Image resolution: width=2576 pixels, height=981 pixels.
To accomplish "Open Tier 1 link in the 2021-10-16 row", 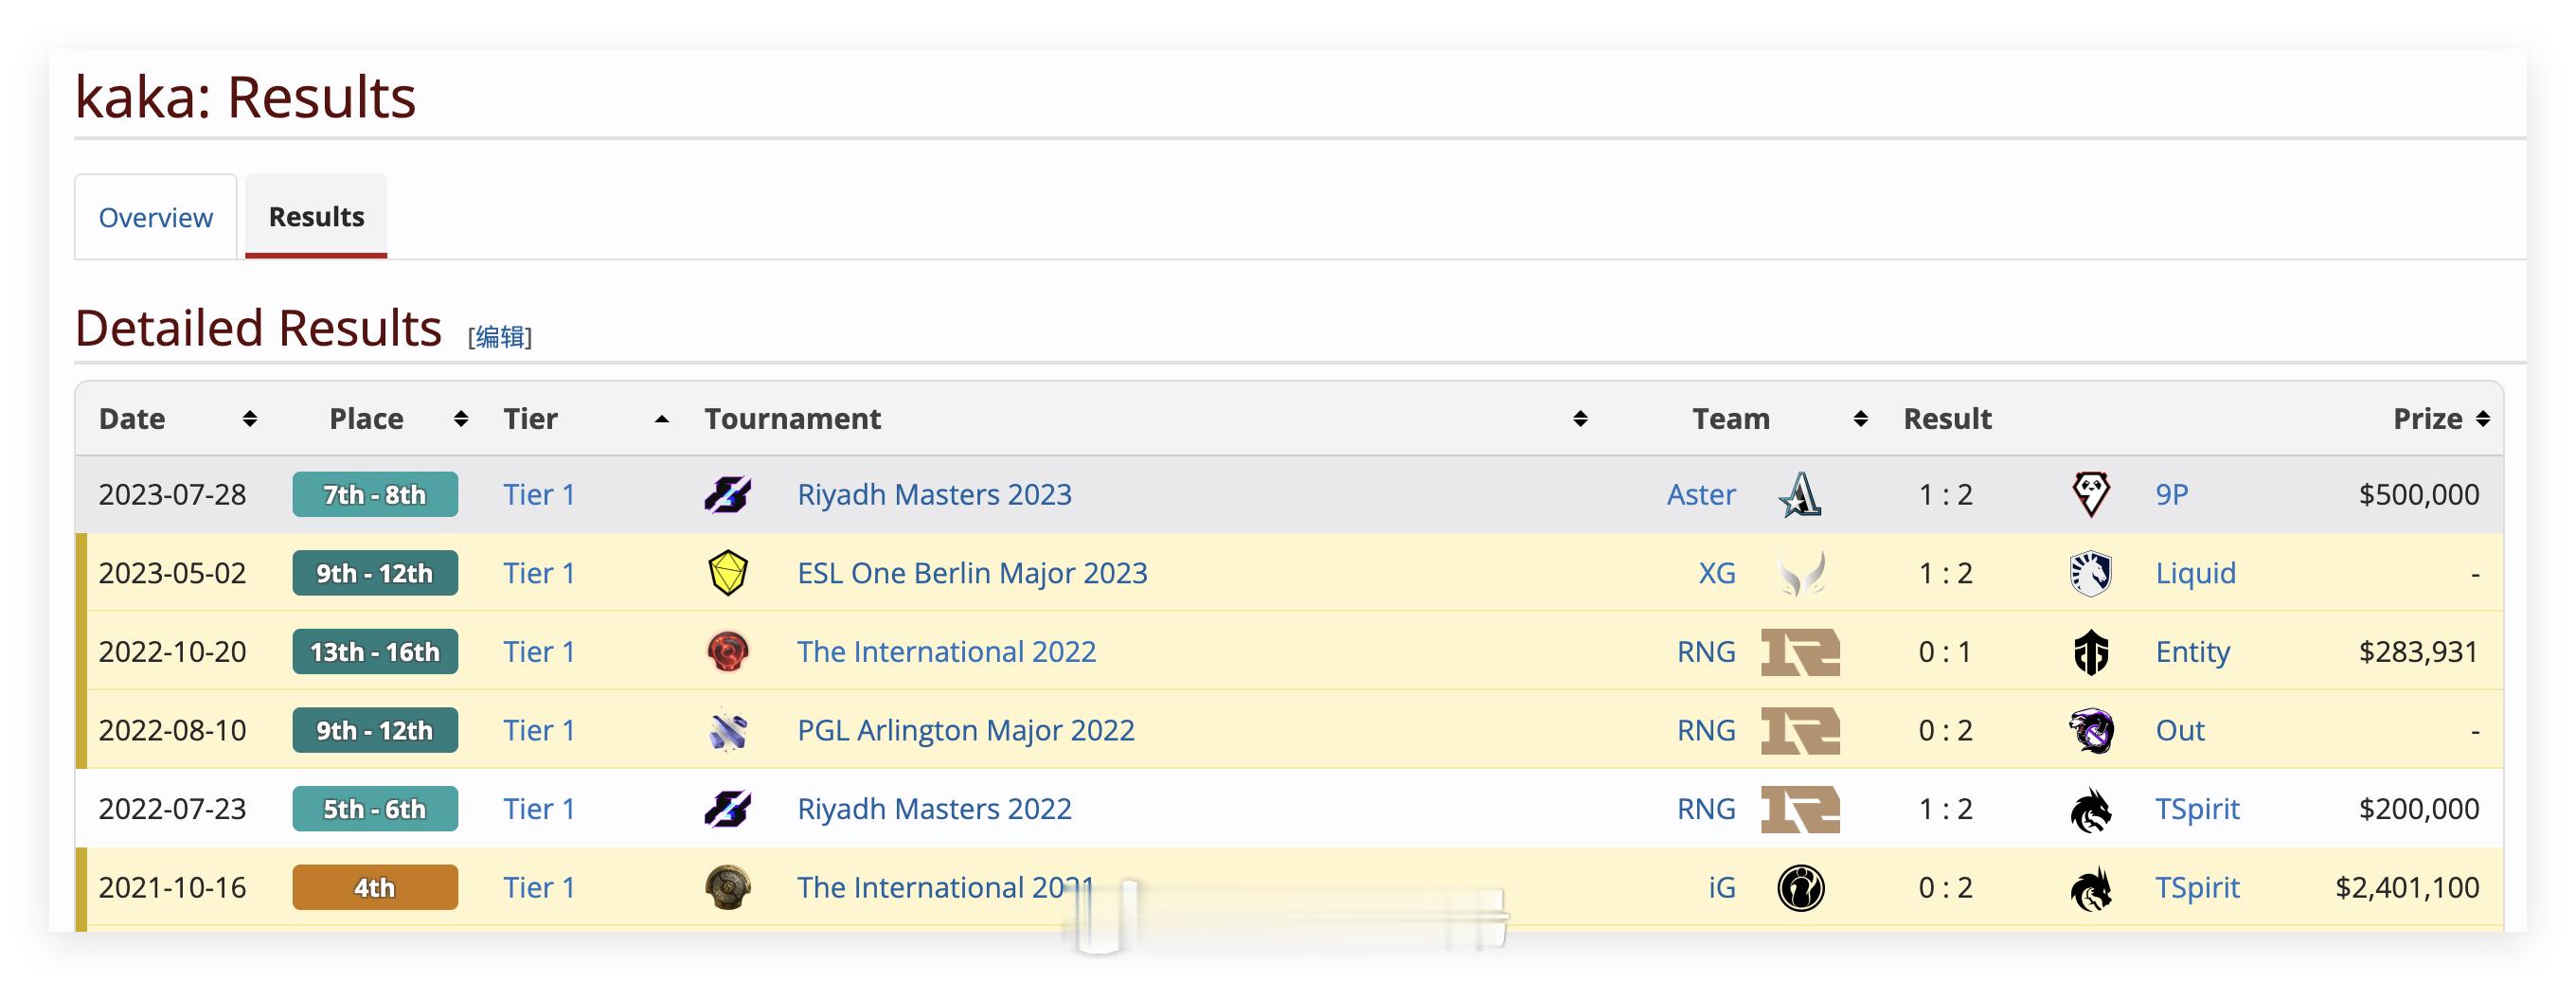I will tap(539, 887).
